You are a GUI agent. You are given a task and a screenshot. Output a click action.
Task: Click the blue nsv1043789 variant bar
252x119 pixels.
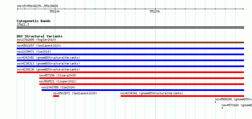click(x=143, y=90)
